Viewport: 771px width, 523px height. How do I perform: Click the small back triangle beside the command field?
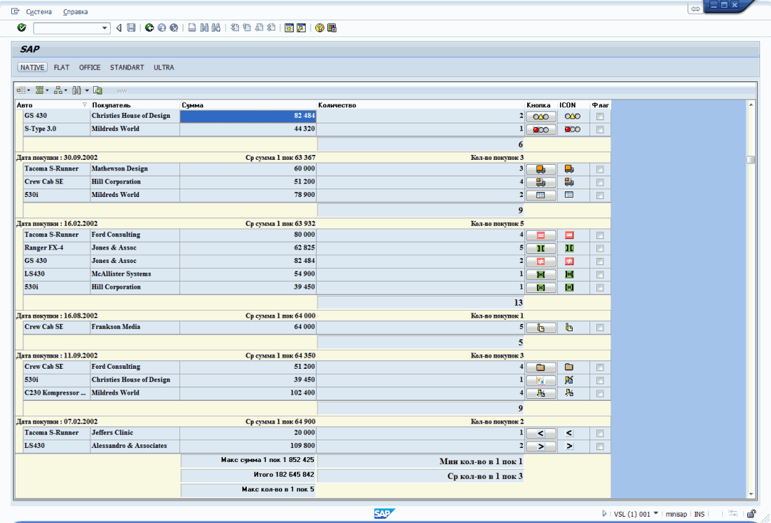(119, 28)
